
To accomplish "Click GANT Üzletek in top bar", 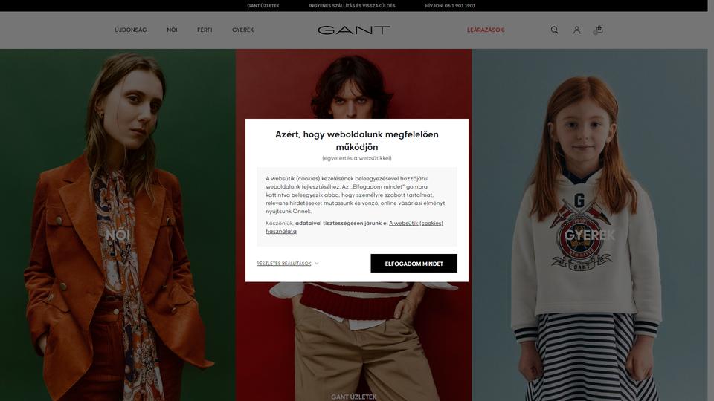I will (263, 6).
